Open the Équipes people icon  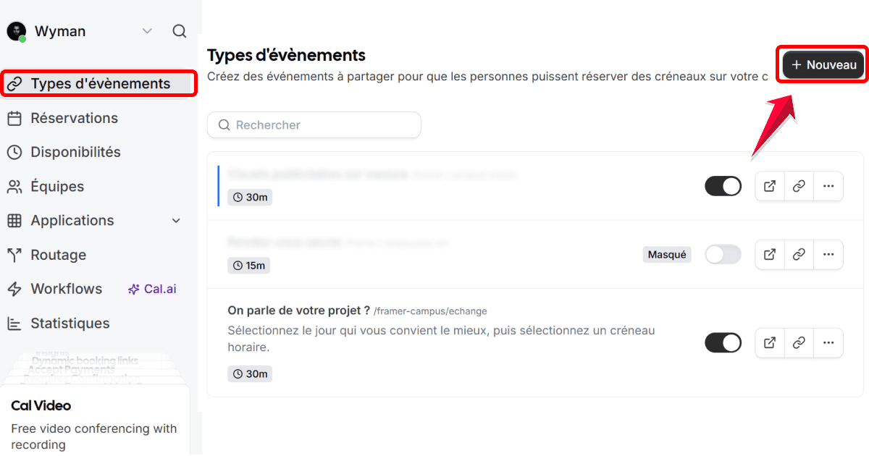[x=14, y=186]
